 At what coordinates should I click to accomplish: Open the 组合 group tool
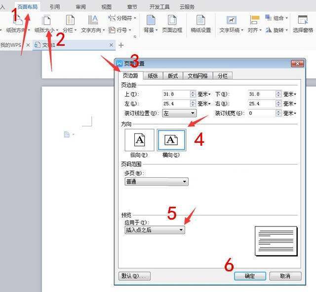(x=276, y=18)
